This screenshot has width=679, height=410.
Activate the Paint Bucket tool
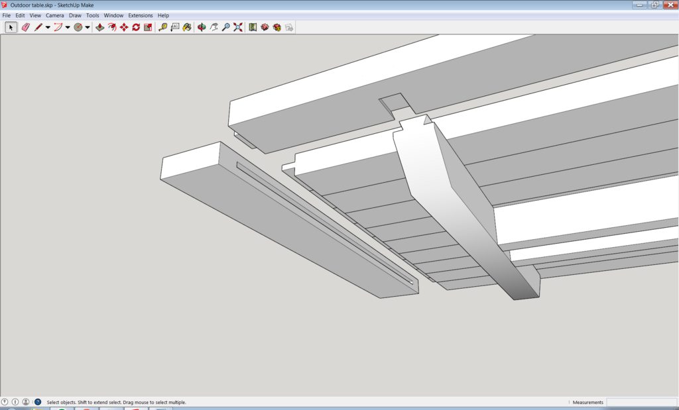point(187,27)
